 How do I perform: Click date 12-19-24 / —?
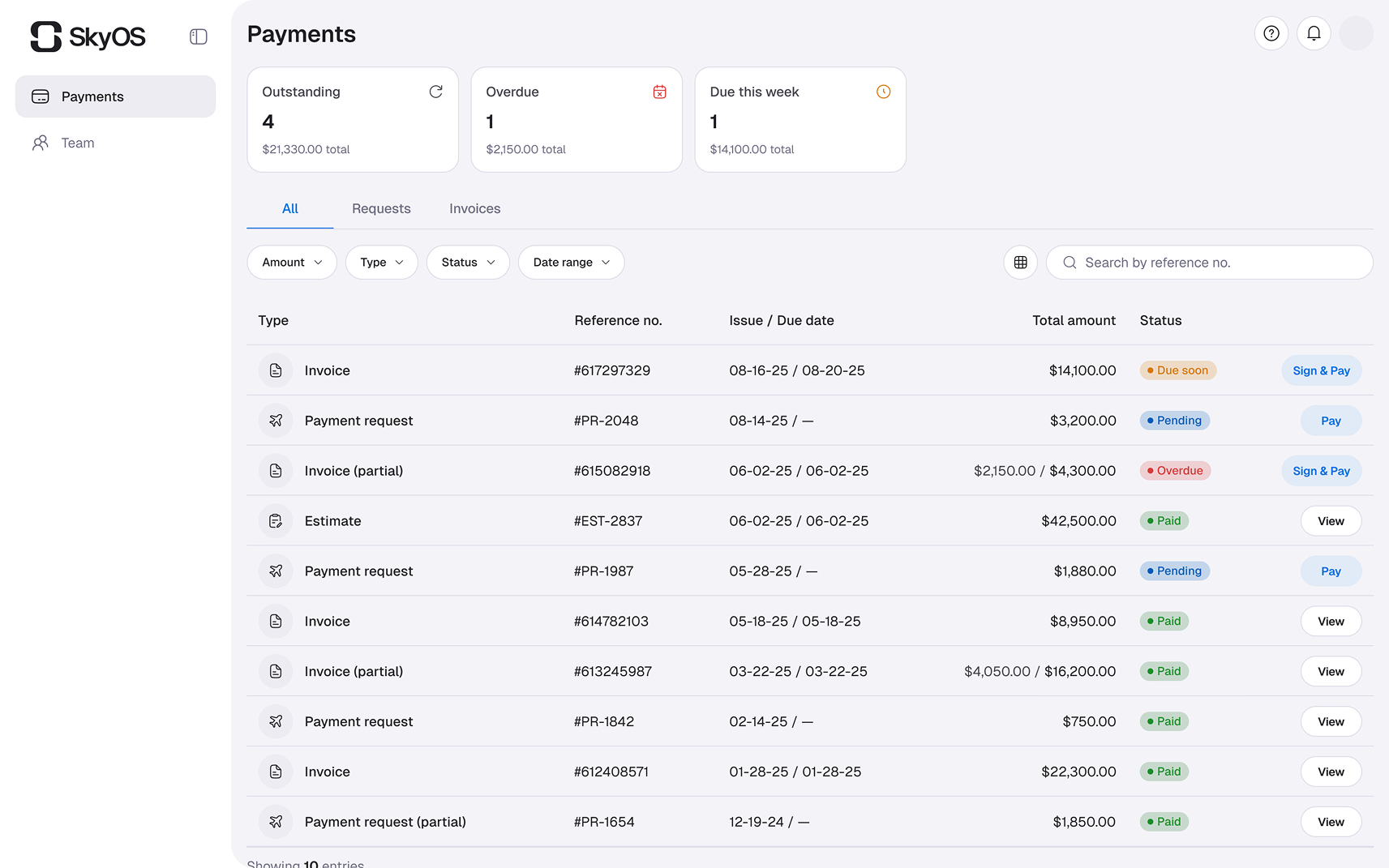pyautogui.click(x=769, y=822)
